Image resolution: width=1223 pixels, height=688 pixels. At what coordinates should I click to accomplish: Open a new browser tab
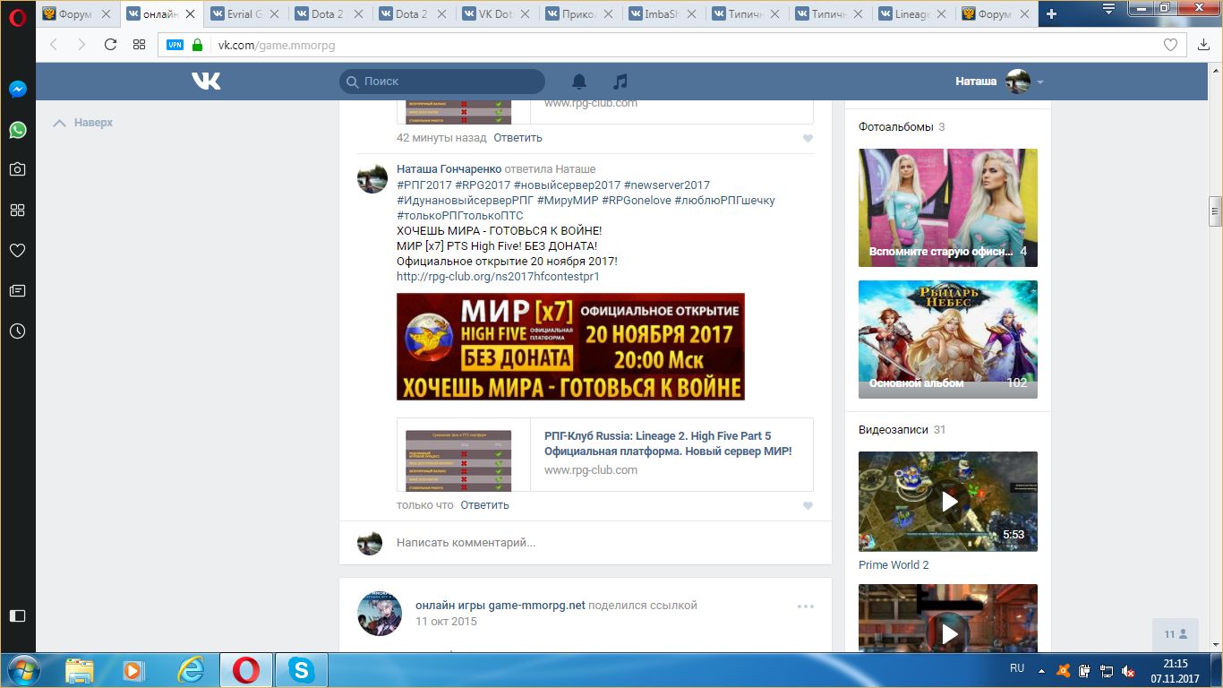click(x=1051, y=13)
